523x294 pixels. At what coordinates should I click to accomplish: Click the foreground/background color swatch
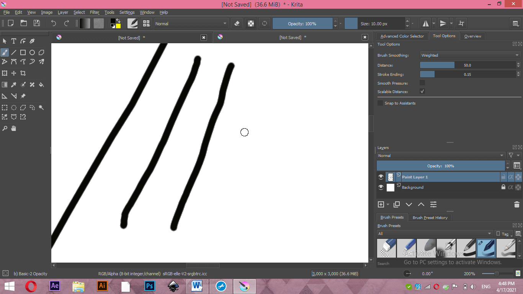click(116, 23)
